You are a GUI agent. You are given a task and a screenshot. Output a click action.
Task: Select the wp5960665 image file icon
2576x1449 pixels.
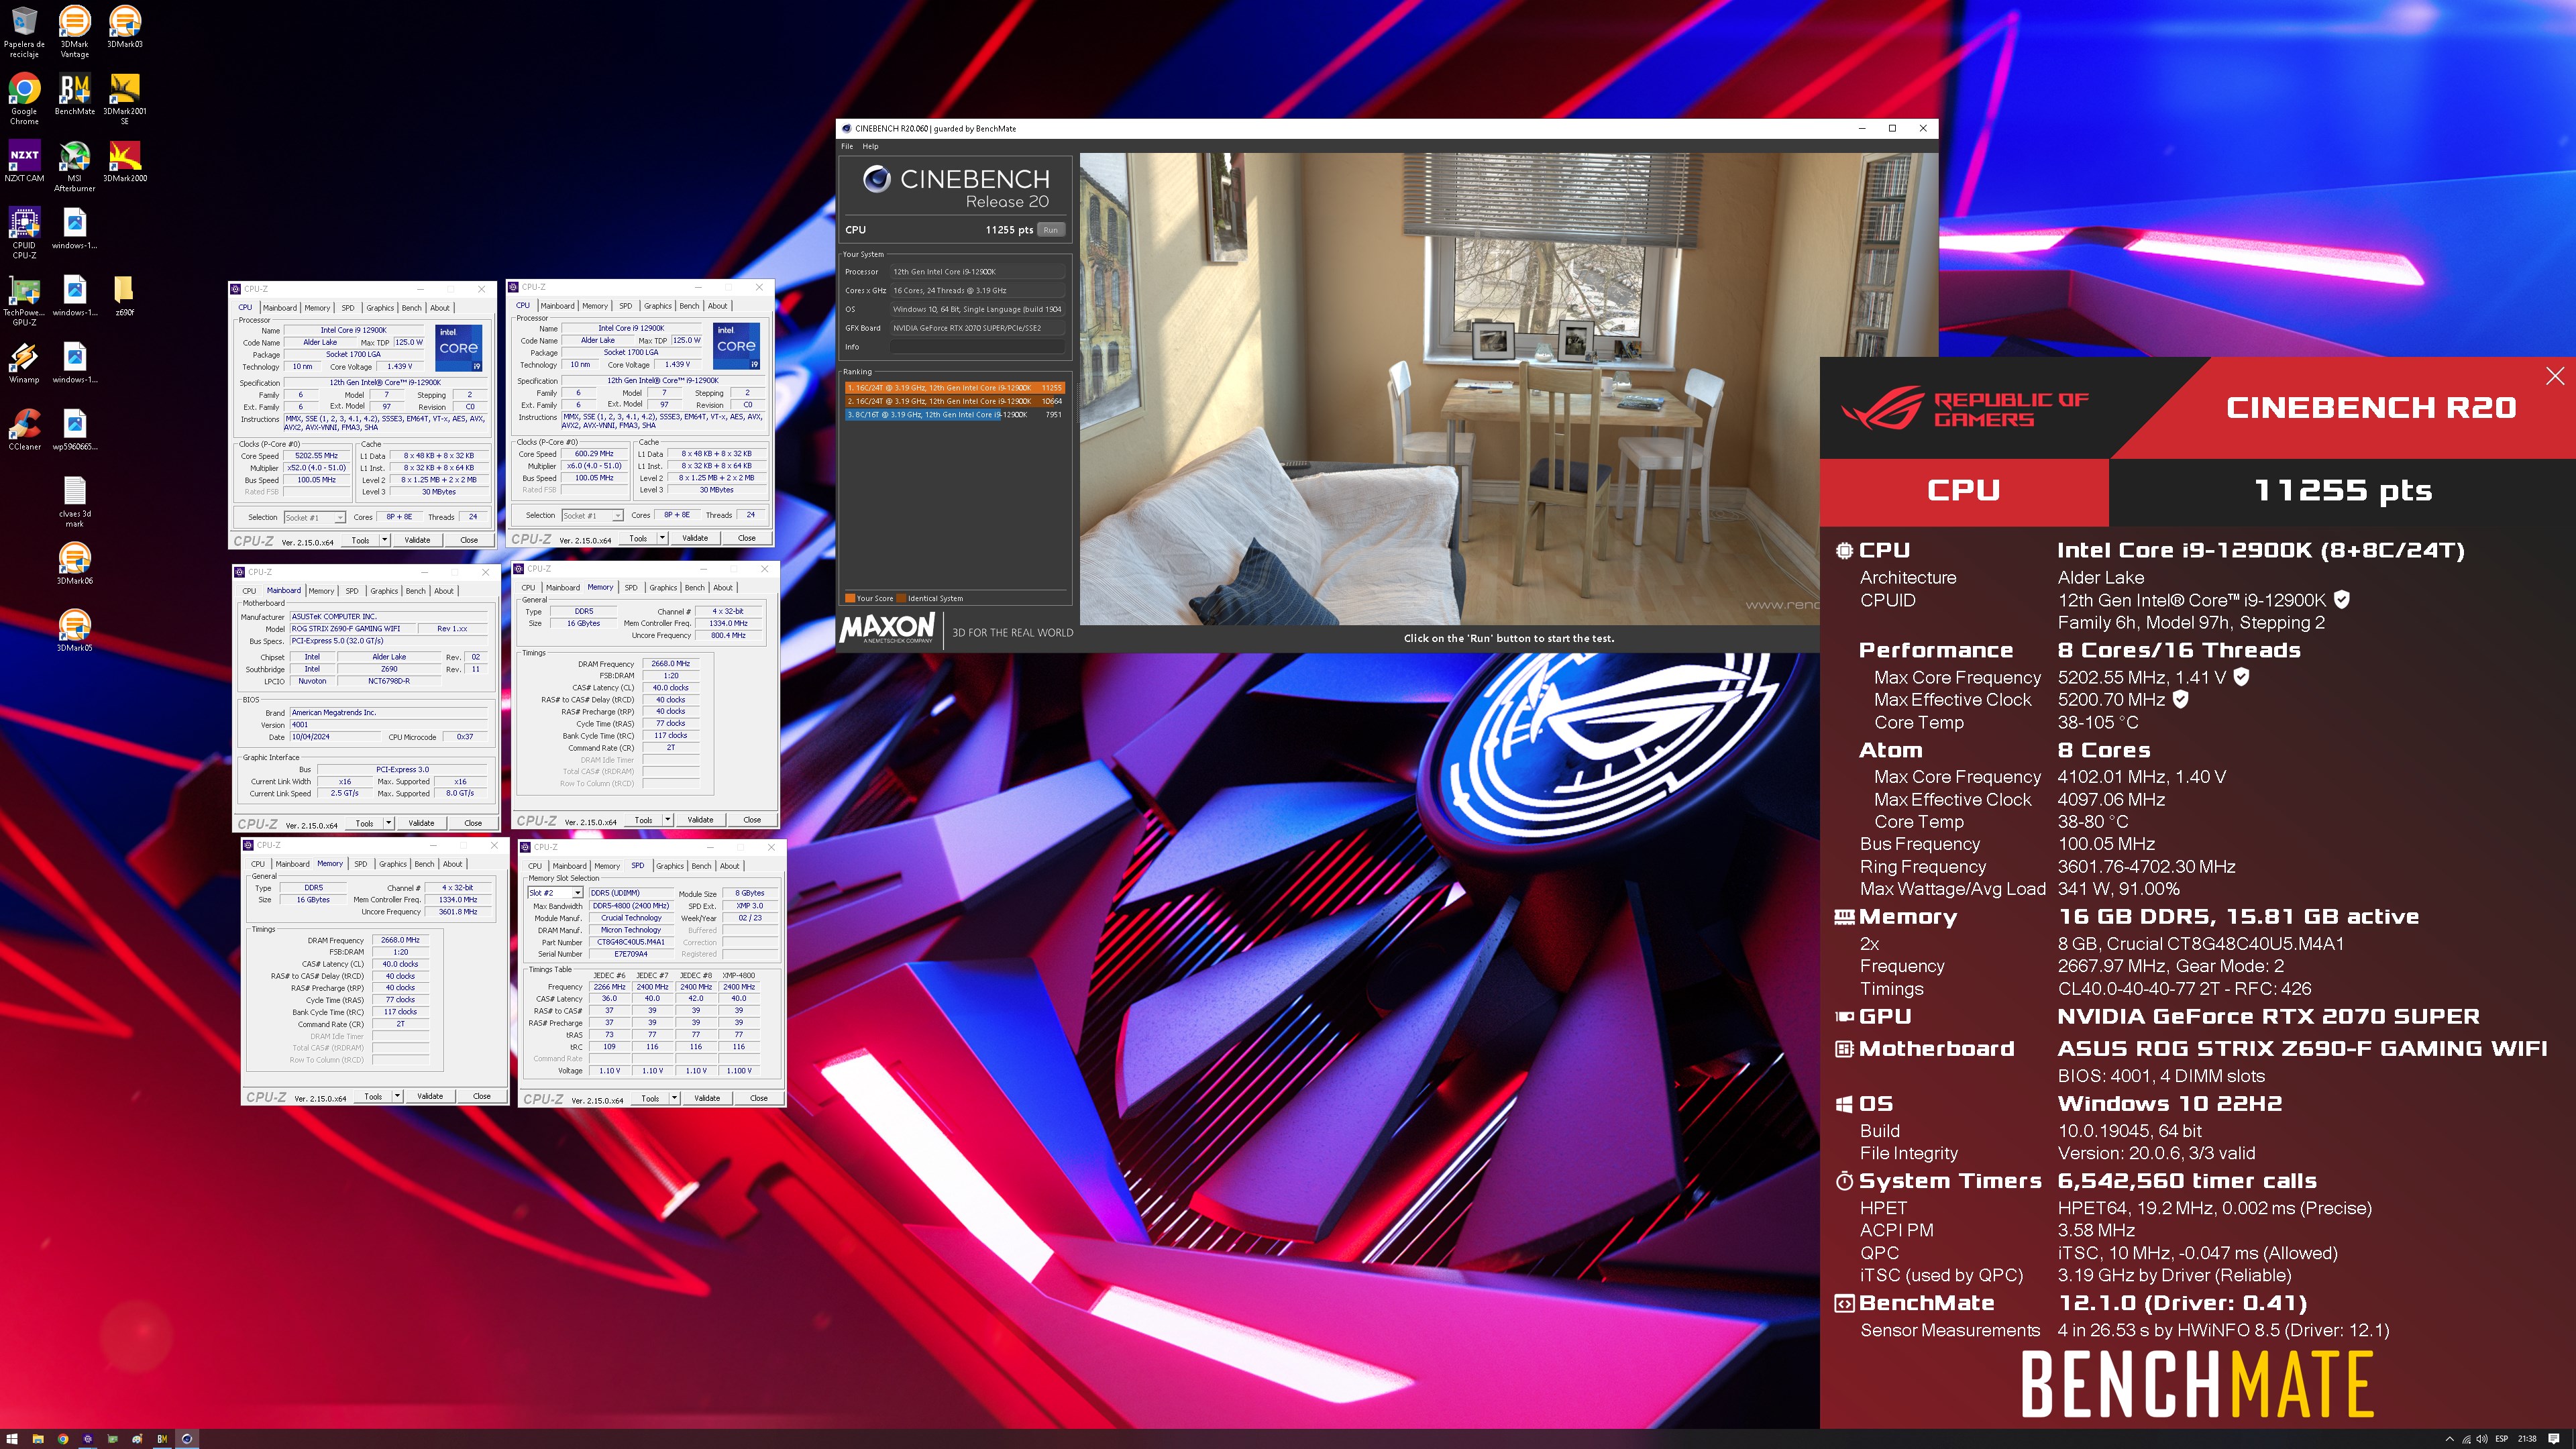coord(75,430)
